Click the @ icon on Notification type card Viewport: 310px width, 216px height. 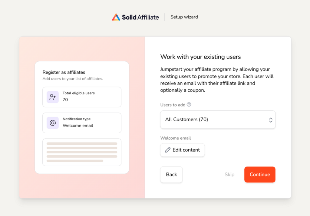tap(52, 123)
